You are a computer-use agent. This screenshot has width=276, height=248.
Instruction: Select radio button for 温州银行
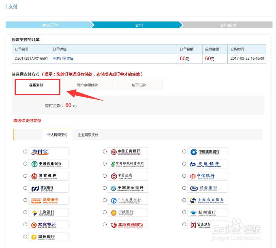(25, 236)
